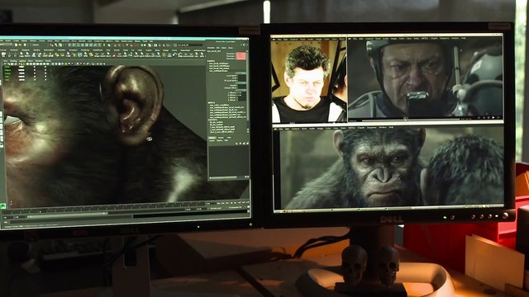Screen dimensions: 529x297
Task: Click the actor reference video frame
Action: click(x=309, y=82)
